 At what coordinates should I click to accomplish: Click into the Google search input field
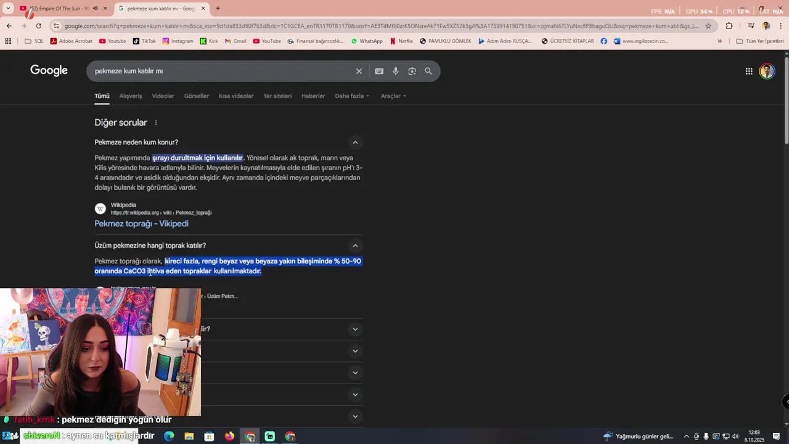click(x=222, y=71)
